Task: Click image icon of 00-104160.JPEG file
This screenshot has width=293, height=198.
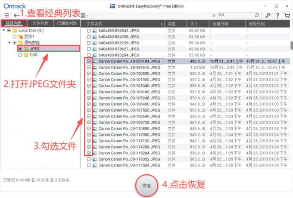Action: click(x=95, y=92)
